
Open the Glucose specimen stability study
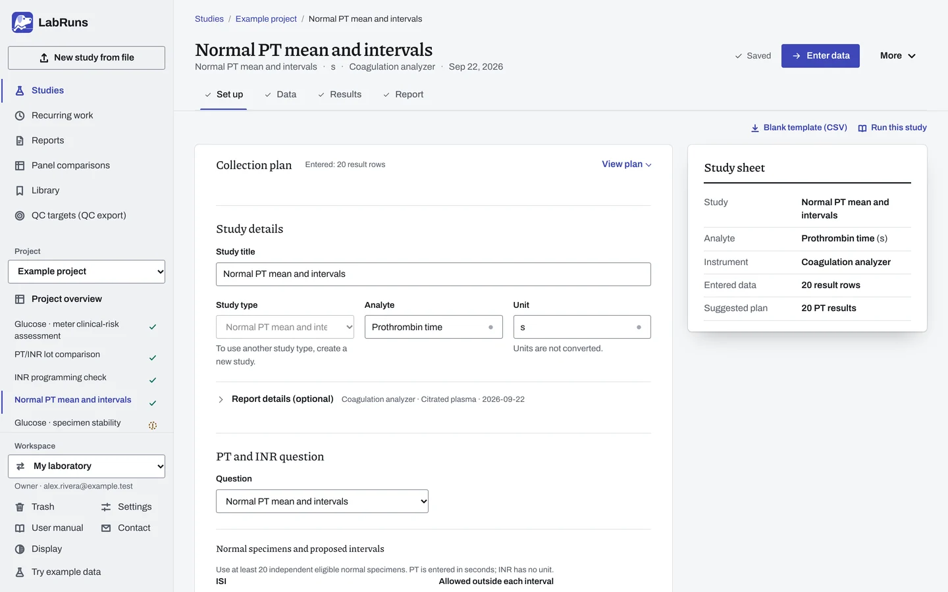pos(86,423)
